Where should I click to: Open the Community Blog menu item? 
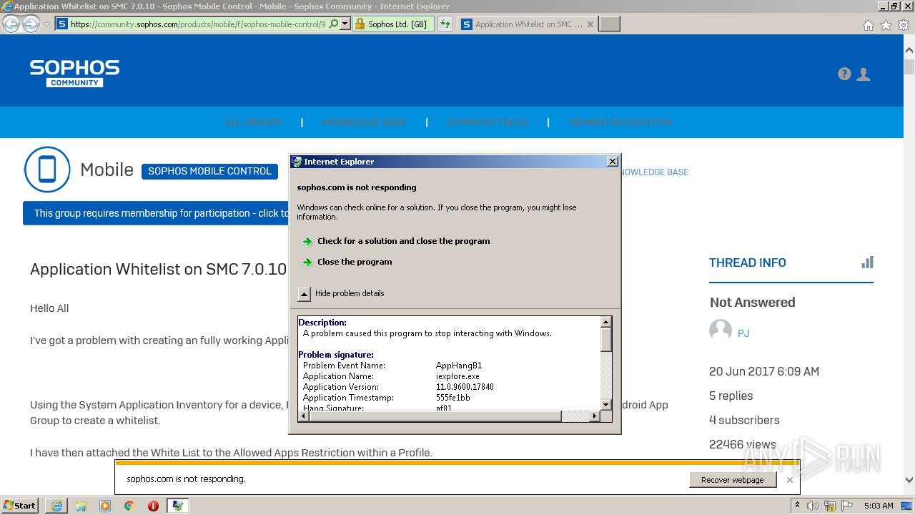(488, 122)
